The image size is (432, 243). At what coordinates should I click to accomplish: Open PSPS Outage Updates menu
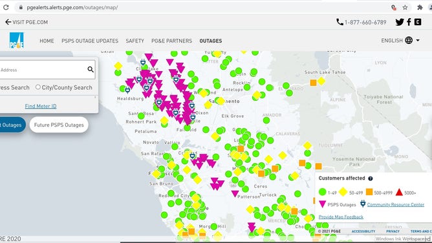(90, 41)
